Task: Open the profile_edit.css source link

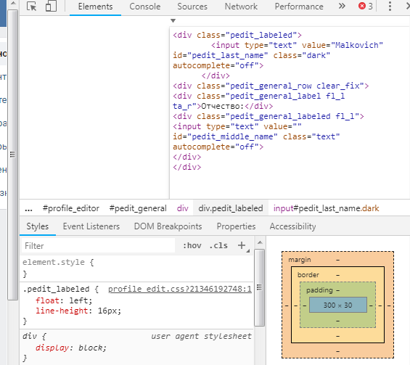Action: tap(180, 289)
